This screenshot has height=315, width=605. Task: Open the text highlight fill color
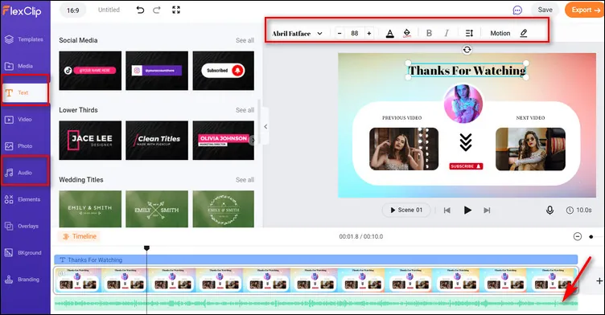[x=406, y=34]
